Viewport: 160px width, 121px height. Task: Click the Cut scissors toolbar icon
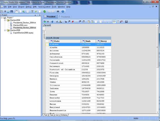pyautogui.click(x=32, y=12)
